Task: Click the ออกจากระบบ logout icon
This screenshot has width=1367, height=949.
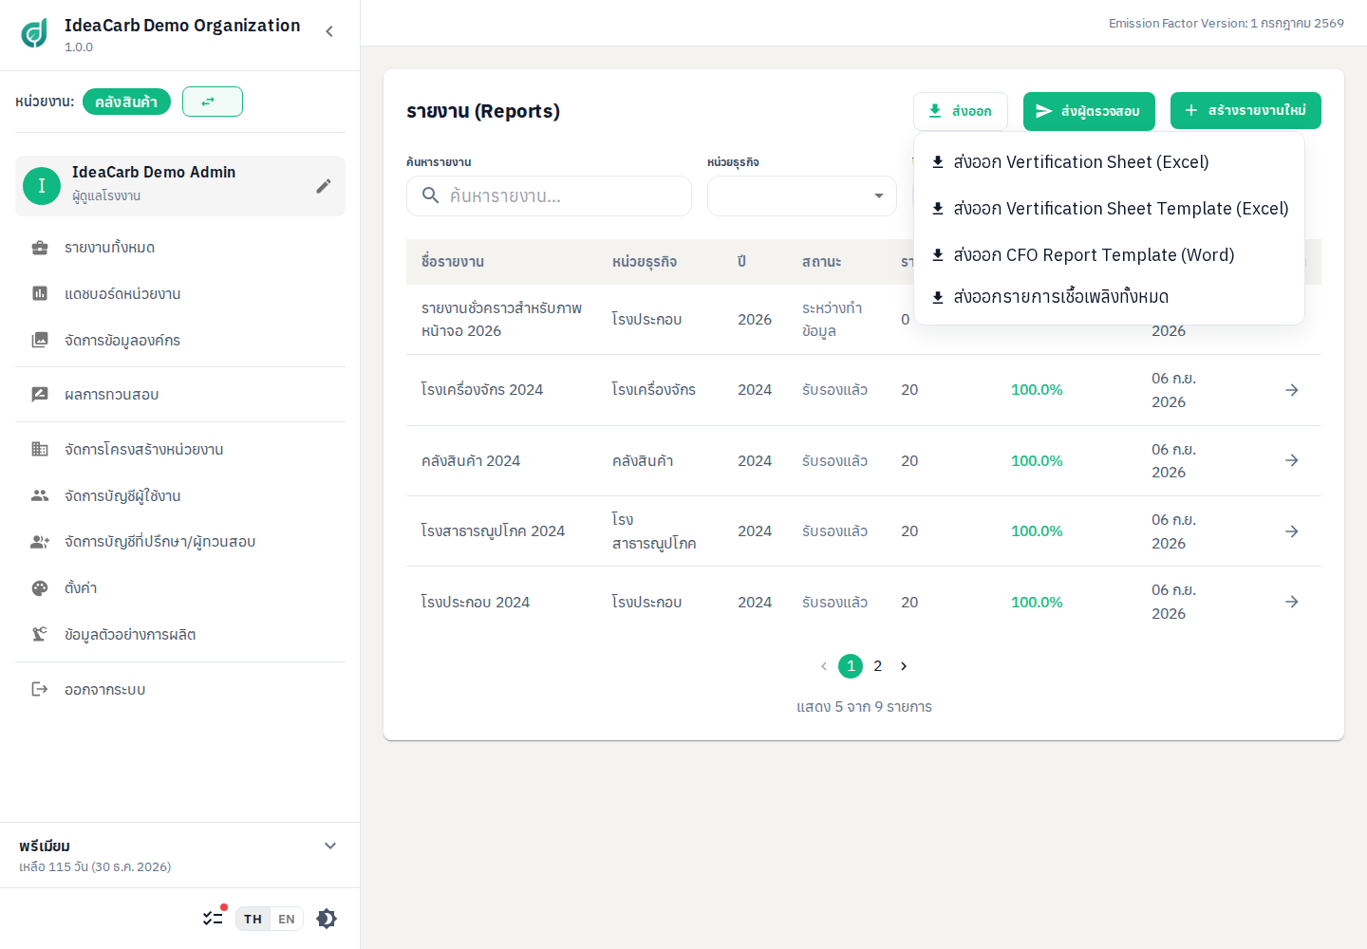Action: pyautogui.click(x=40, y=689)
